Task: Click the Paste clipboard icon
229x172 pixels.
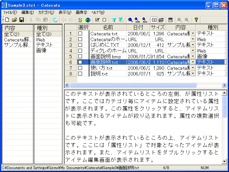Action: [x=46, y=20]
